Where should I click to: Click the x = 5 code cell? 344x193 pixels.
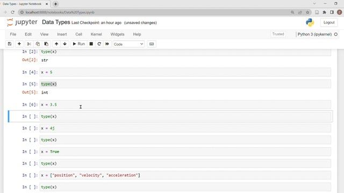[185, 72]
